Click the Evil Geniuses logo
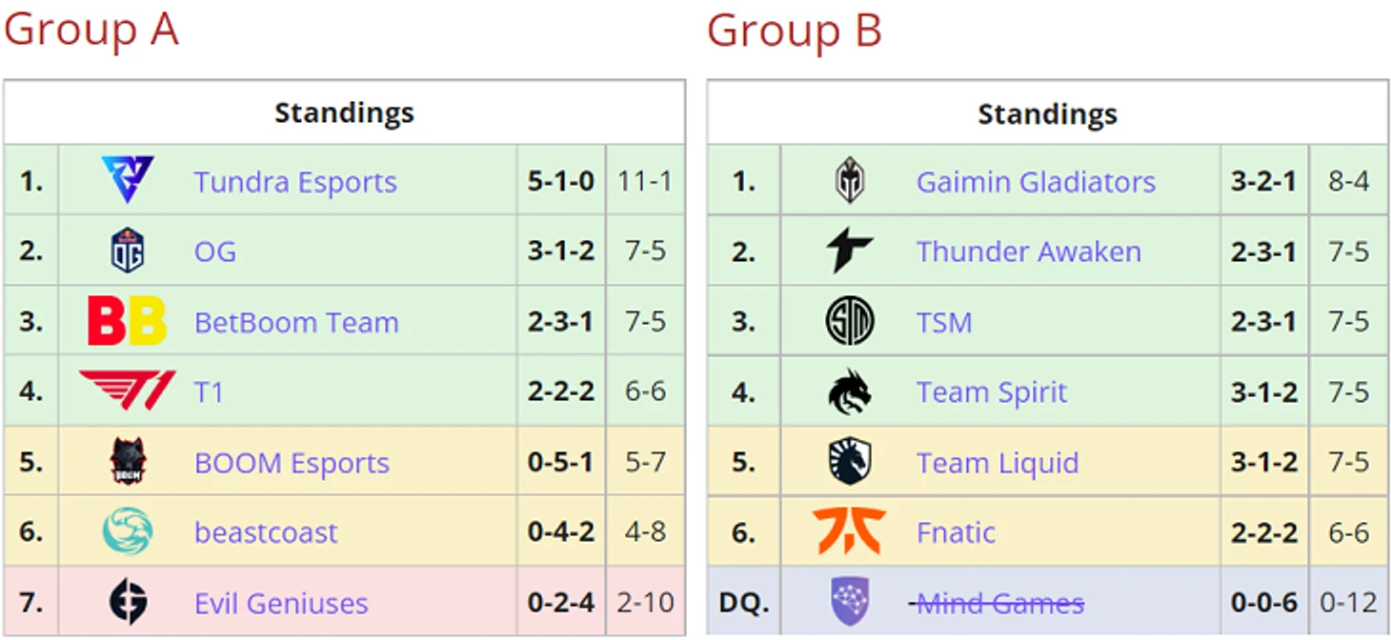The width and height of the screenshot is (1391, 640). click(x=128, y=602)
